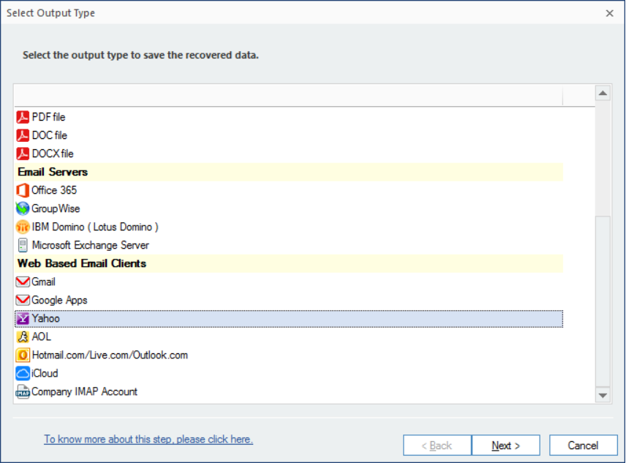
Task: Cancel the output type dialog
Action: coord(584,445)
